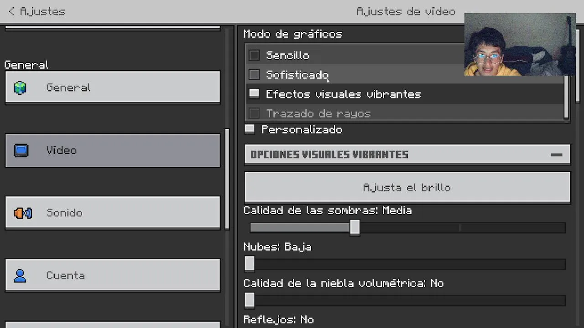The image size is (584, 328).
Task: Click the left sidebar scrollbar
Action: coord(227,179)
